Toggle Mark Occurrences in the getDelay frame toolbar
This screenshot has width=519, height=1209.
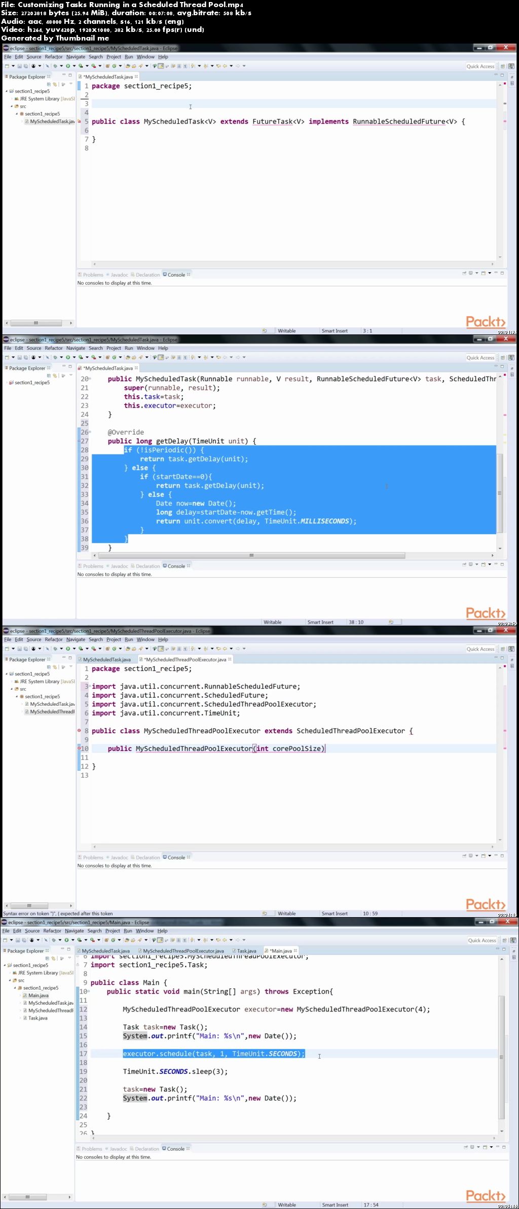click(x=161, y=357)
